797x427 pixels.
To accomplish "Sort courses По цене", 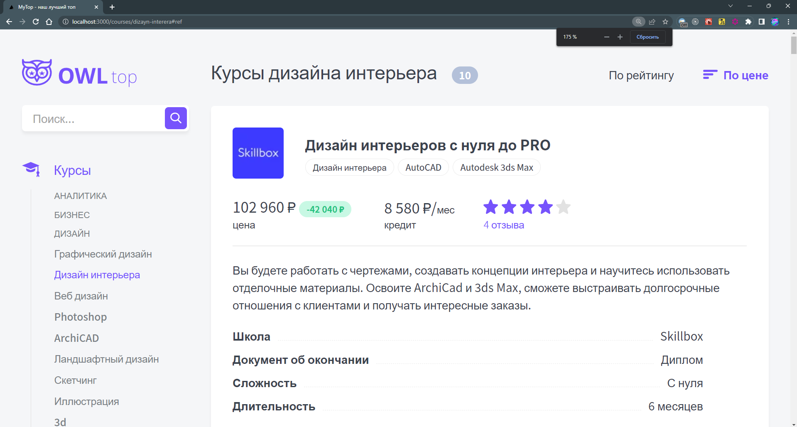I will point(746,75).
